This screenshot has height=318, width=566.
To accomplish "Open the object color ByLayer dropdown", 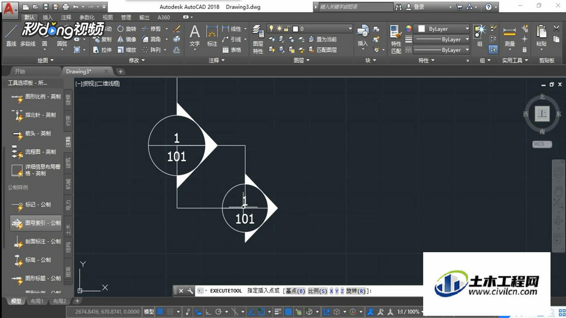I will [442, 29].
